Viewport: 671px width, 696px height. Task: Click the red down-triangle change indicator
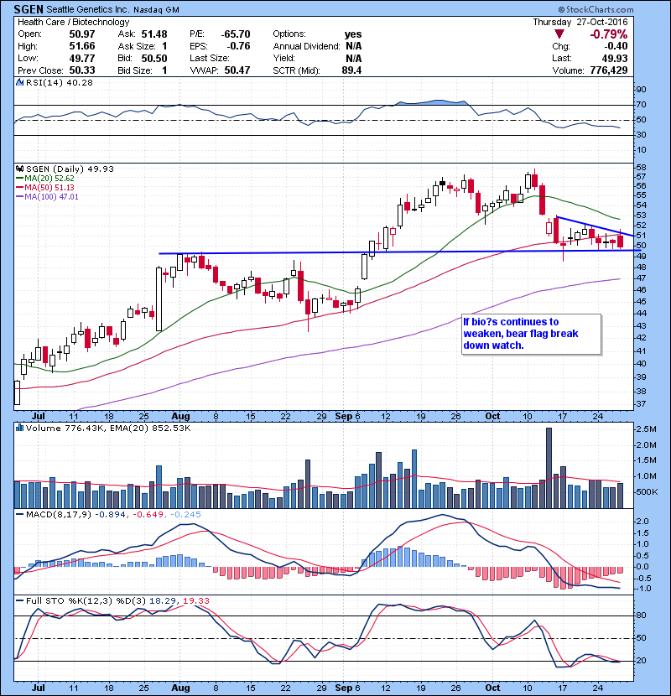[x=559, y=34]
